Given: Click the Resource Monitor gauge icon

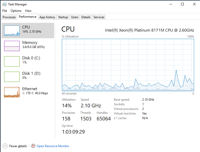Looking at the screenshot, I should (x=33, y=146).
